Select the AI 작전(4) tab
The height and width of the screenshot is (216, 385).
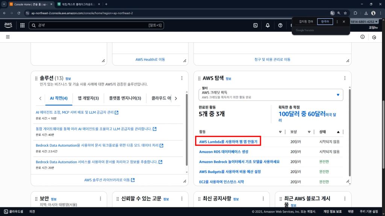point(59,98)
